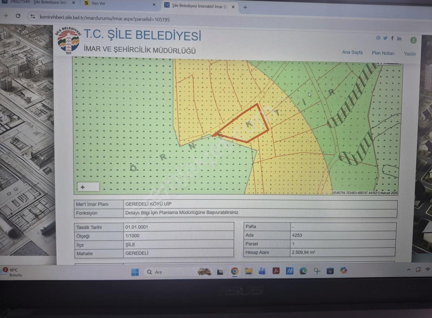
Task: Click the Ölçeği value 1/1000
Action: pyautogui.click(x=132, y=236)
